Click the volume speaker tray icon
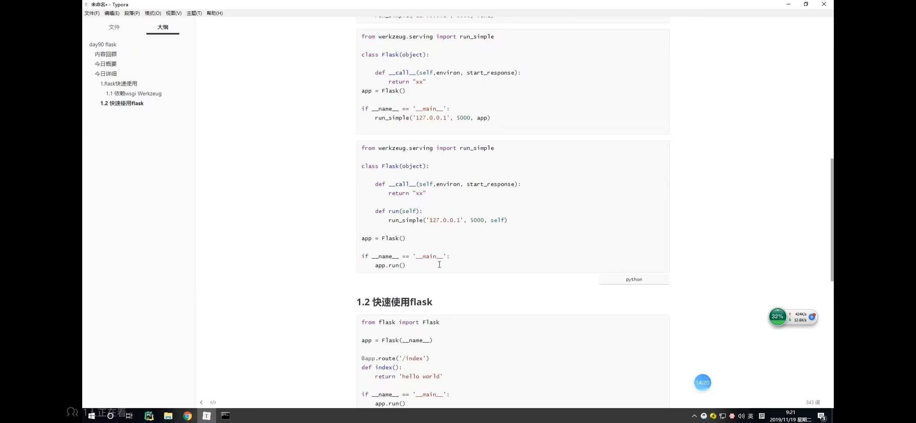The width and height of the screenshot is (916, 423). pyautogui.click(x=741, y=416)
